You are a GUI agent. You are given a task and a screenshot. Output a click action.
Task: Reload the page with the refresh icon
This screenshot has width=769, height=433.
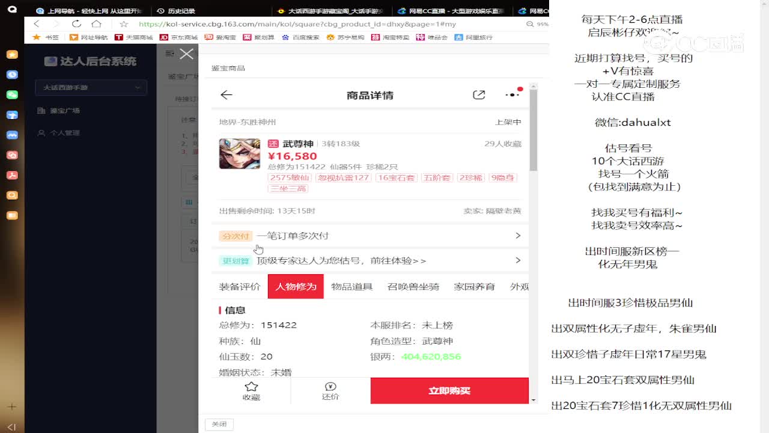[76, 24]
